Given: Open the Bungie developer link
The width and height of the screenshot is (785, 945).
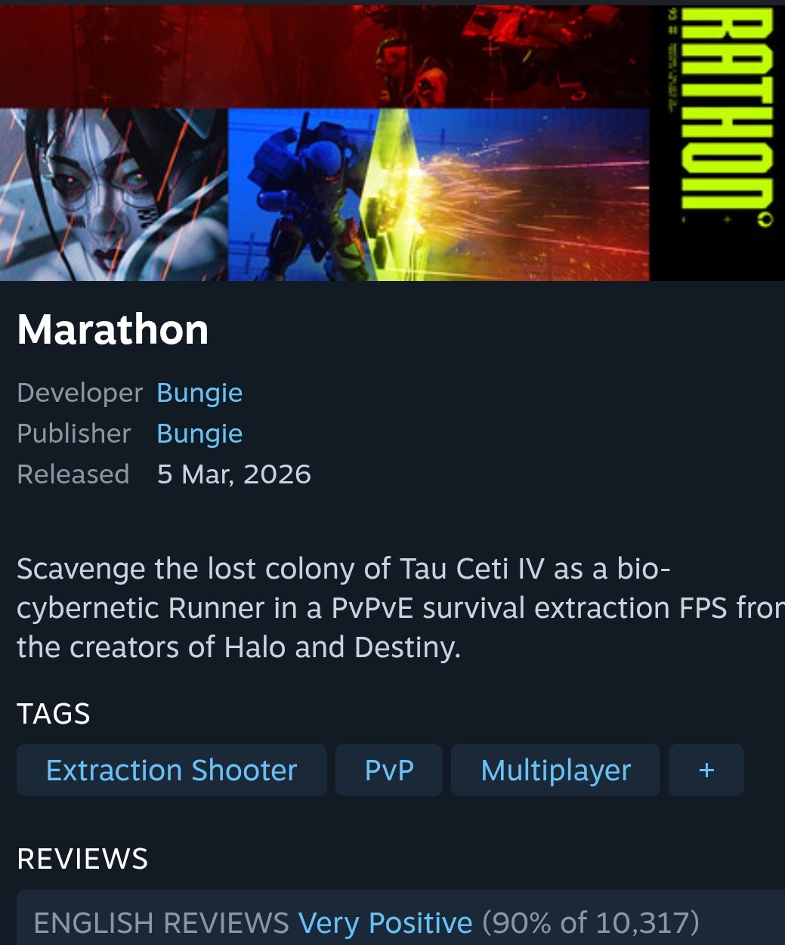Looking at the screenshot, I should tap(199, 393).
